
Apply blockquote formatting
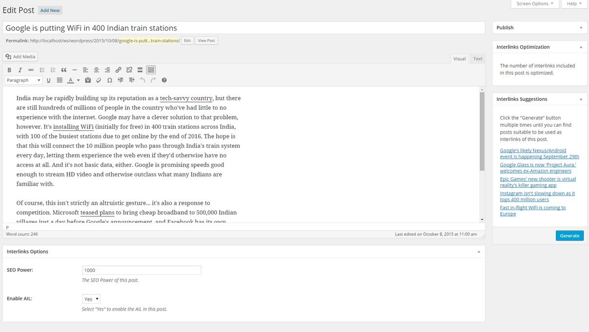coord(64,70)
